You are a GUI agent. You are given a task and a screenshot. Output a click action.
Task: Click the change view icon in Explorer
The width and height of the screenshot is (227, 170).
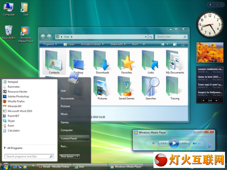point(163,44)
